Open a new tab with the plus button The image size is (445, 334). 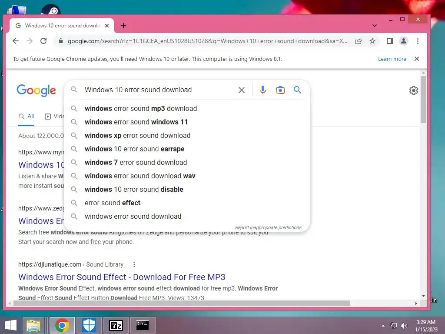[x=123, y=26]
